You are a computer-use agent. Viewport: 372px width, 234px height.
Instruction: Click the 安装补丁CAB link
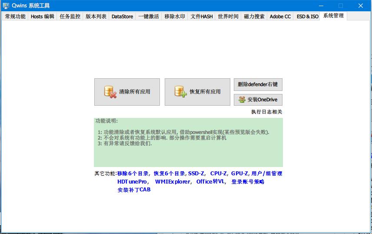coord(134,190)
